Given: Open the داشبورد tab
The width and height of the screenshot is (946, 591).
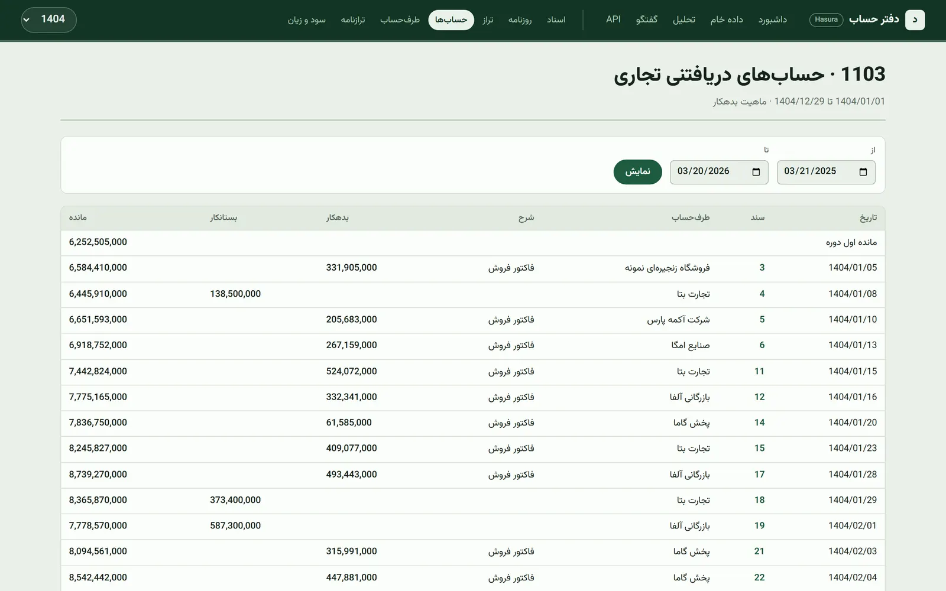Looking at the screenshot, I should pyautogui.click(x=772, y=20).
